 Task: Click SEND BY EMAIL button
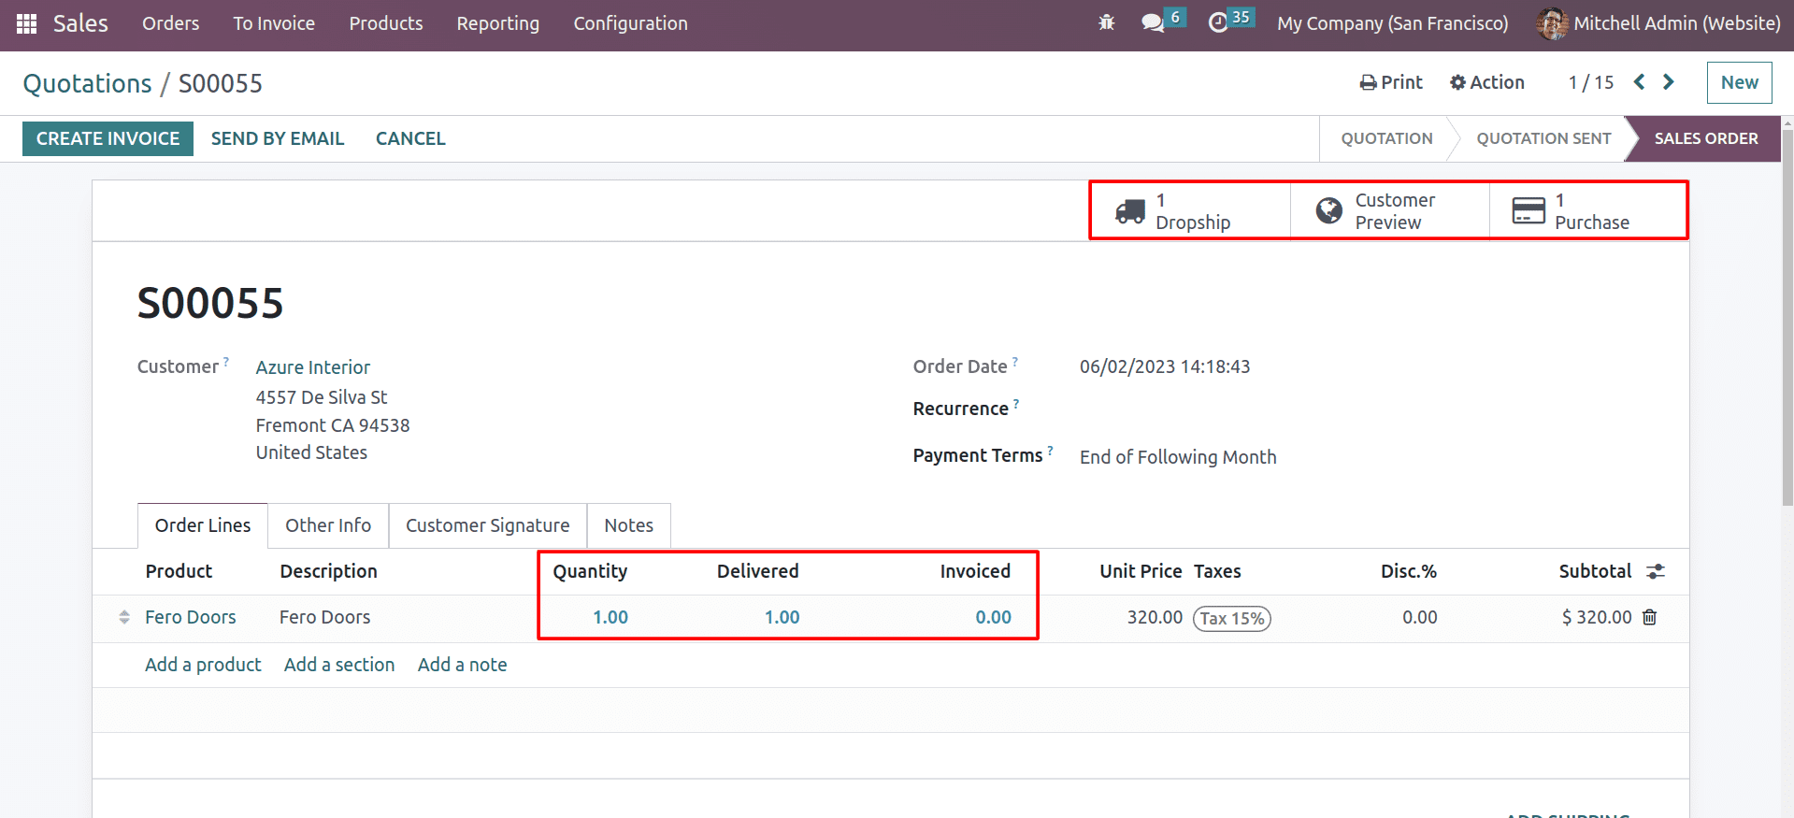tap(278, 138)
